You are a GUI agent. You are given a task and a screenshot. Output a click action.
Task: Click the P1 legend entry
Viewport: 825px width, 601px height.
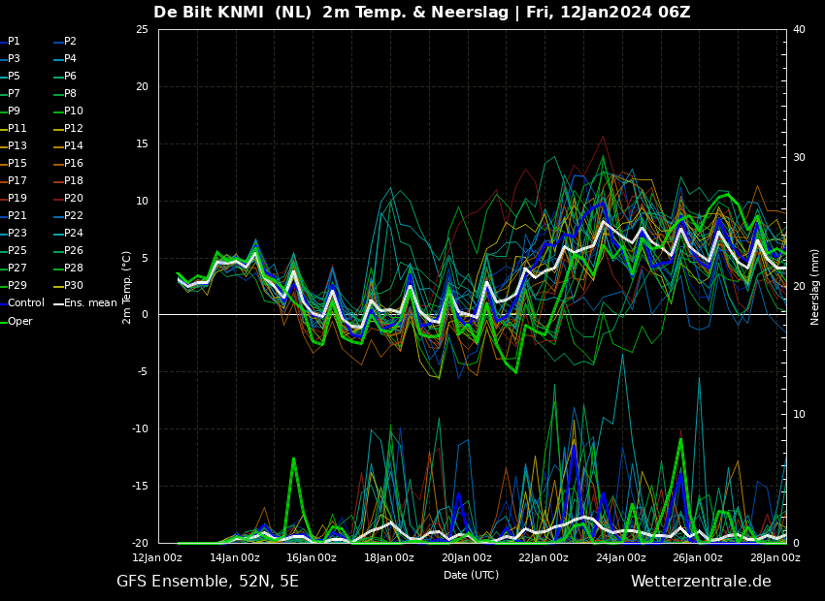pos(10,41)
